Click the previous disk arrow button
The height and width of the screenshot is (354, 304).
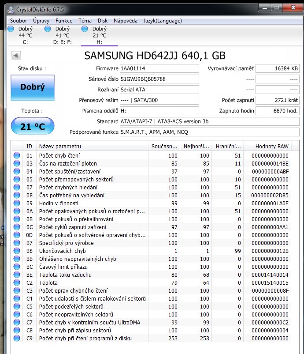pyautogui.click(x=16, y=55)
